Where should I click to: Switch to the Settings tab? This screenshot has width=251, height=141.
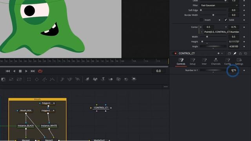point(239,61)
